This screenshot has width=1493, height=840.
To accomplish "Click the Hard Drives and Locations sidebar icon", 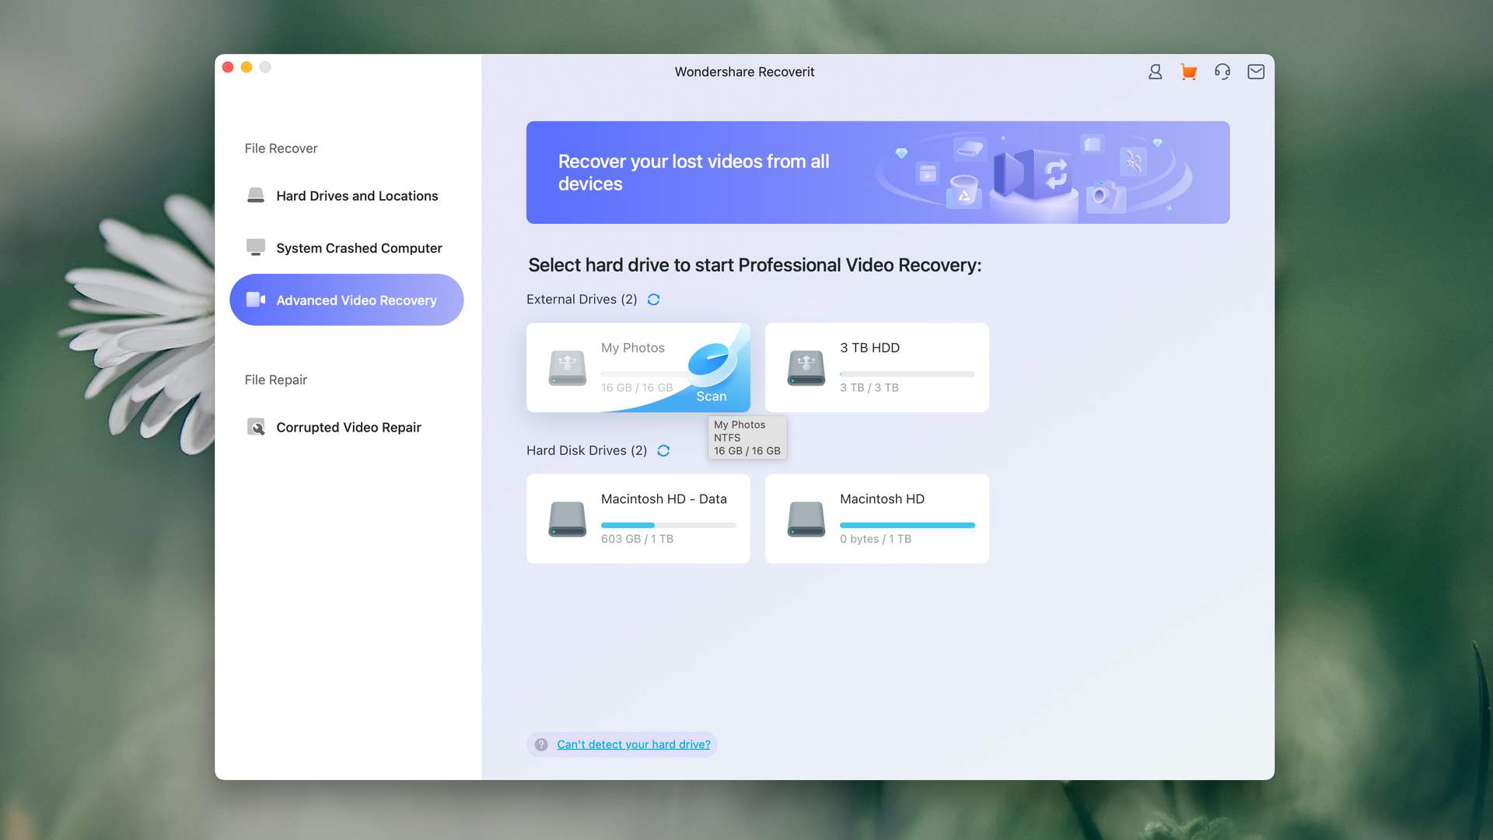I will (256, 195).
